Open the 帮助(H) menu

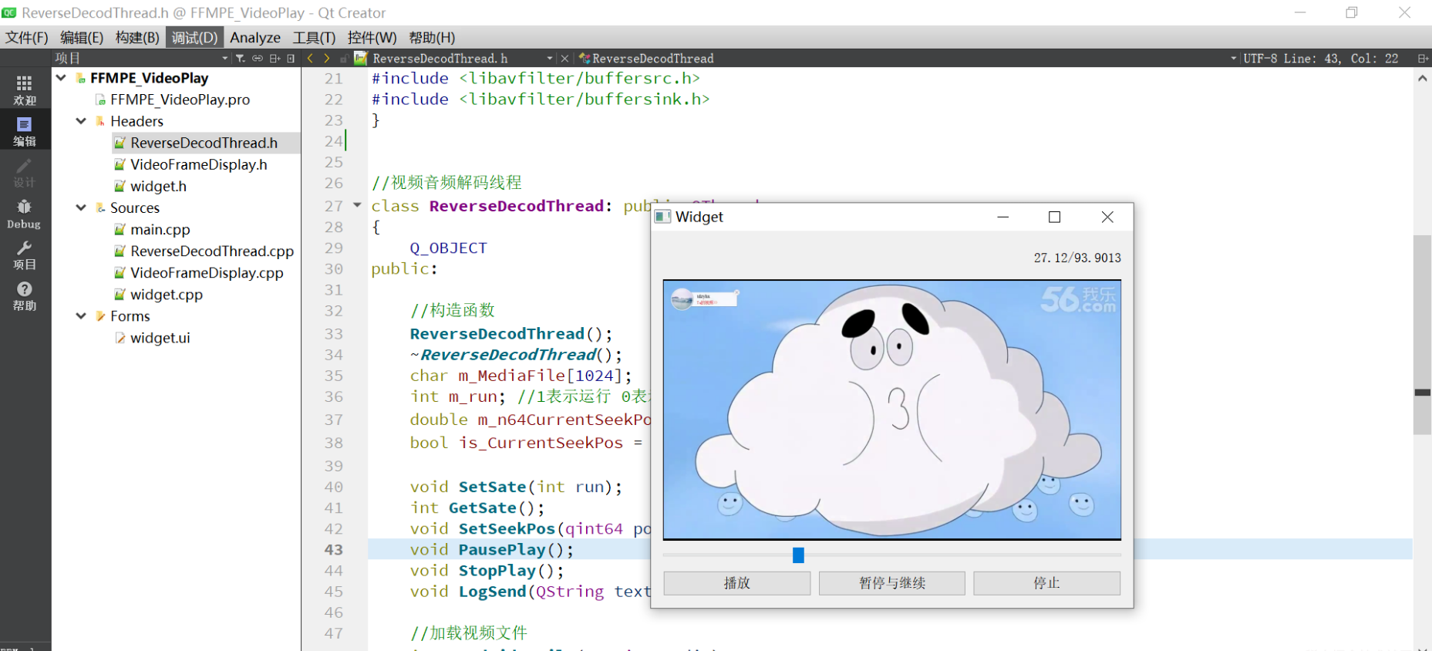432,38
